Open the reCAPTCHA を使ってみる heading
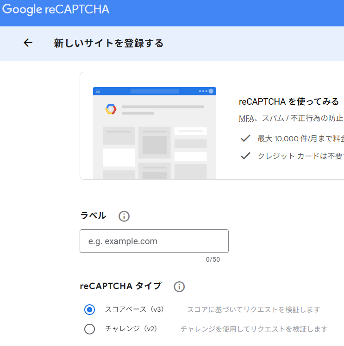Screen dimensions: 344x346 [289, 102]
